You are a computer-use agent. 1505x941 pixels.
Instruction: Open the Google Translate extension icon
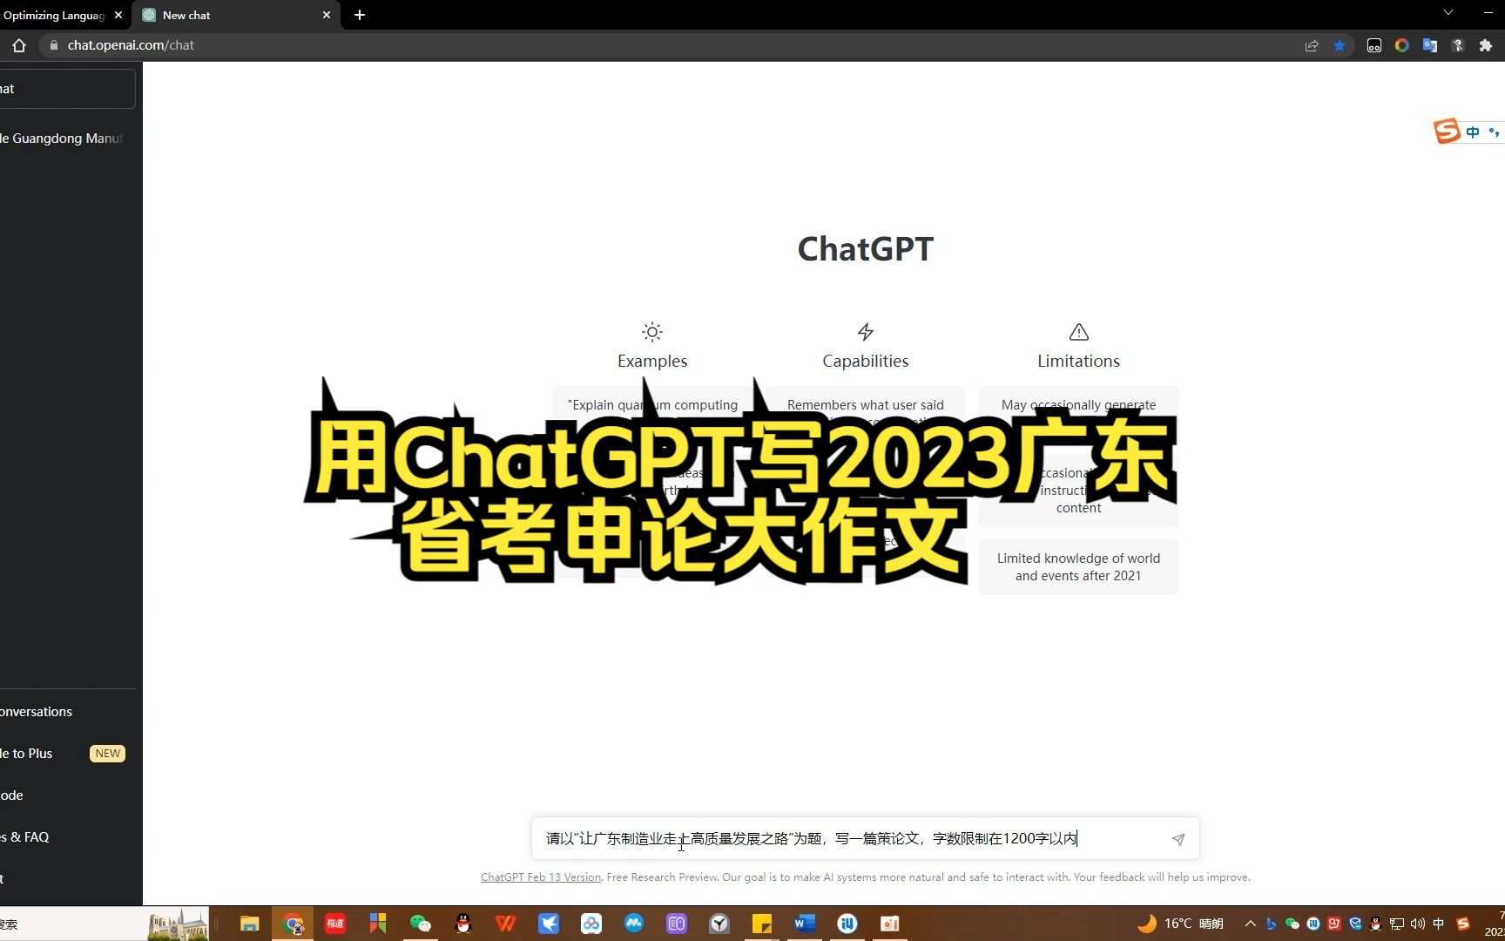[x=1430, y=45]
